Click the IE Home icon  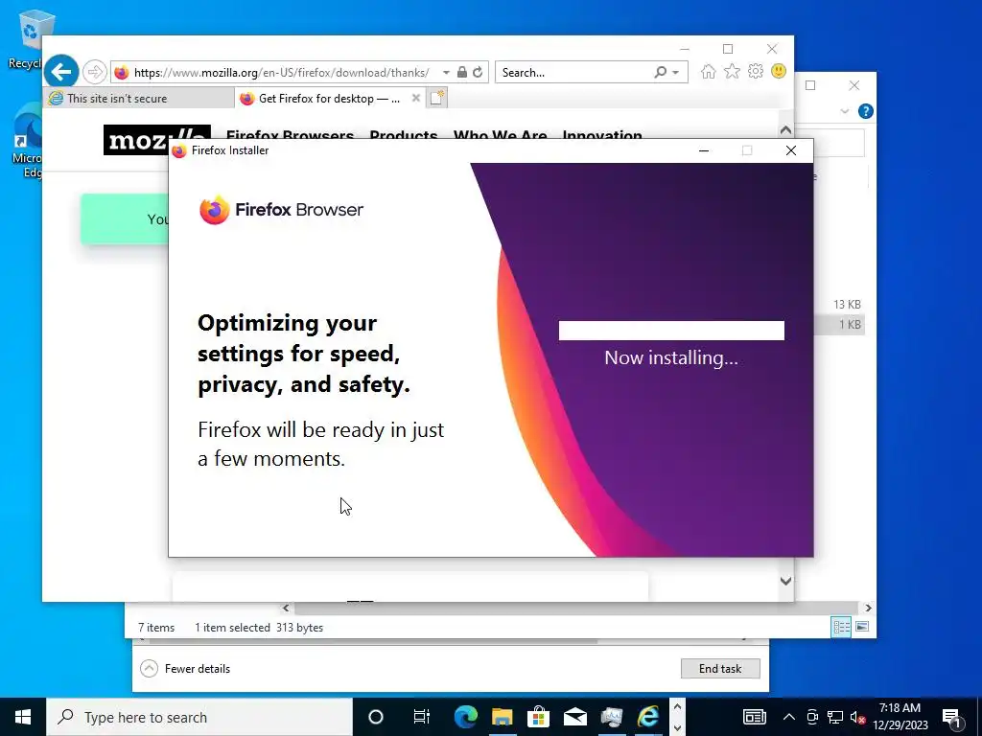pos(709,71)
